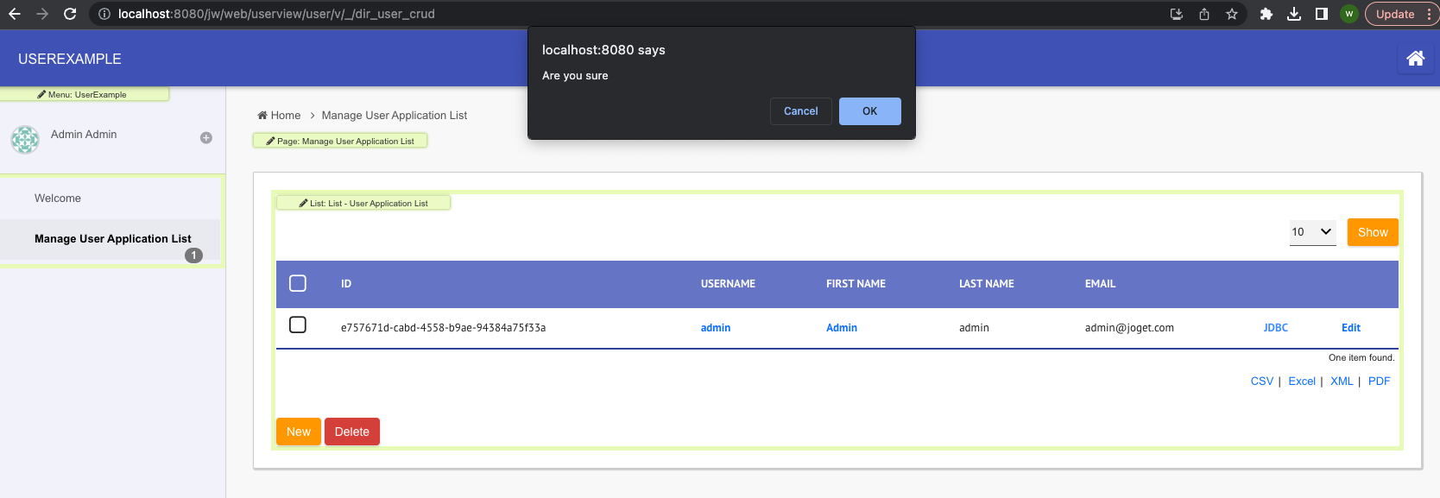
Task: Export list as CSV
Action: click(x=1262, y=381)
